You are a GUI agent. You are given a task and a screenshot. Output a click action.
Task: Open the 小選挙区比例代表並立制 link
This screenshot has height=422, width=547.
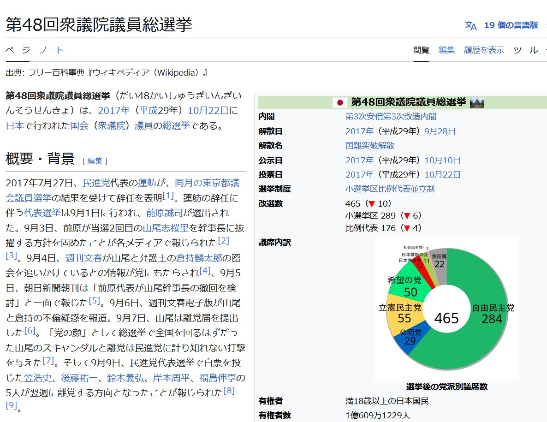coord(390,189)
